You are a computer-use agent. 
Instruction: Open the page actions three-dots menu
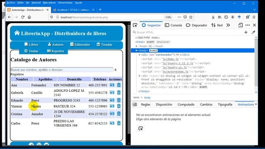pyautogui.click(x=179, y=17)
